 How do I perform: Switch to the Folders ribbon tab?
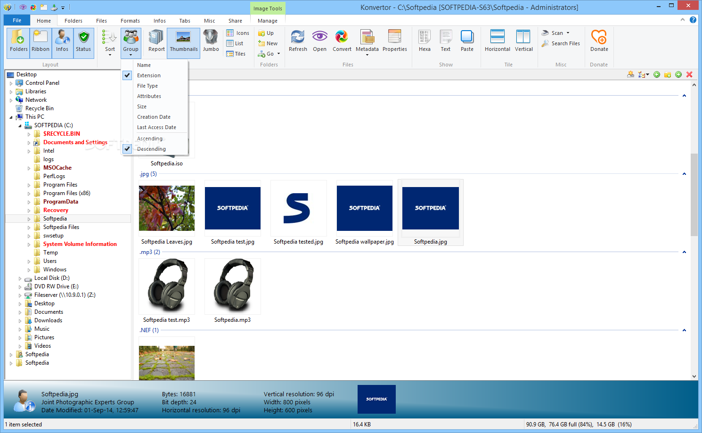[x=73, y=21]
